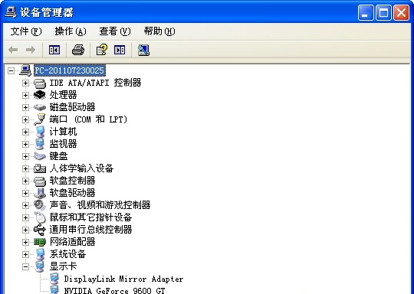414x294 pixels.
Task: Expand the 软盘驱动器 node
Action: point(25,193)
